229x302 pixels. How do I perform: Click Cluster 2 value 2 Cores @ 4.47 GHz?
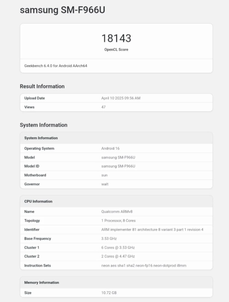[x=118, y=256]
